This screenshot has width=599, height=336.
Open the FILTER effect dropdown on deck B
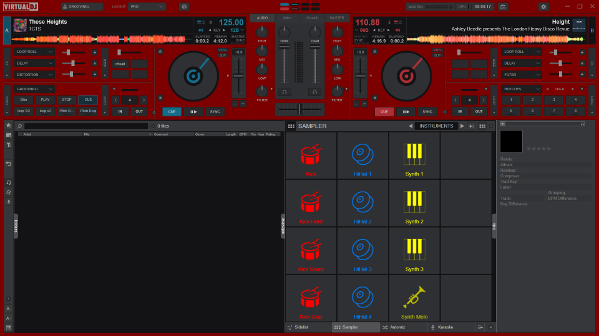pyautogui.click(x=522, y=75)
